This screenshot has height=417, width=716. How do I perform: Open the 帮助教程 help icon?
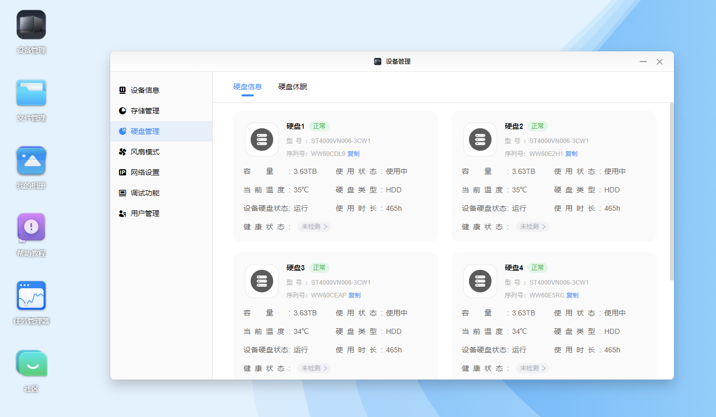pyautogui.click(x=31, y=228)
